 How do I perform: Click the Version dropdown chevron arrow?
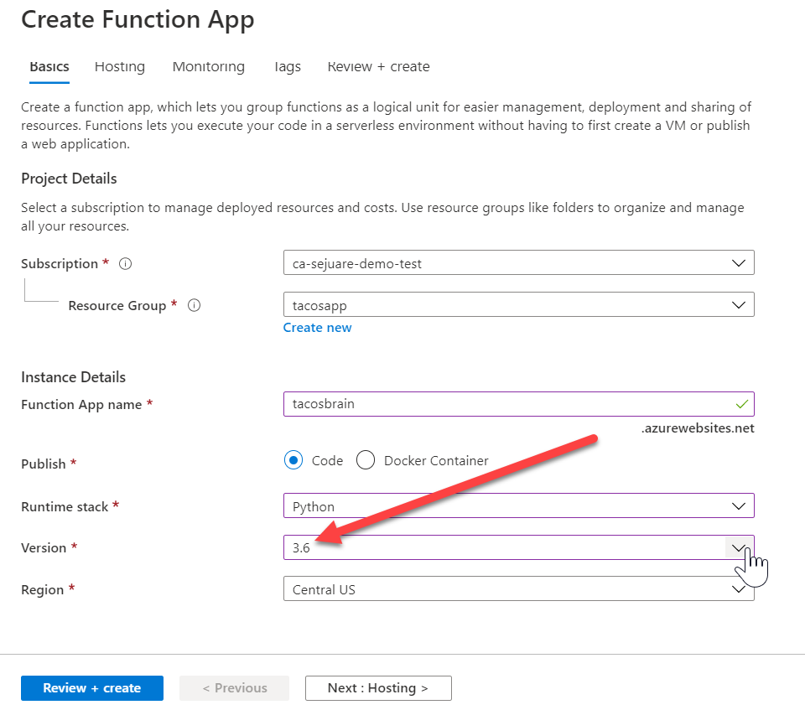pyautogui.click(x=739, y=547)
